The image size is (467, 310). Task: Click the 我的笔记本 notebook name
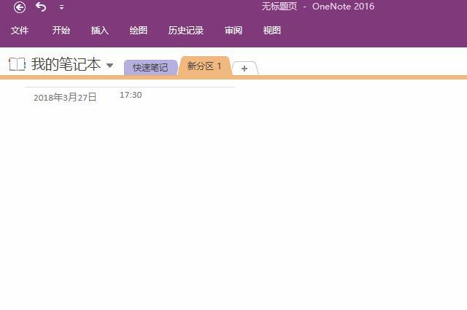(x=66, y=64)
